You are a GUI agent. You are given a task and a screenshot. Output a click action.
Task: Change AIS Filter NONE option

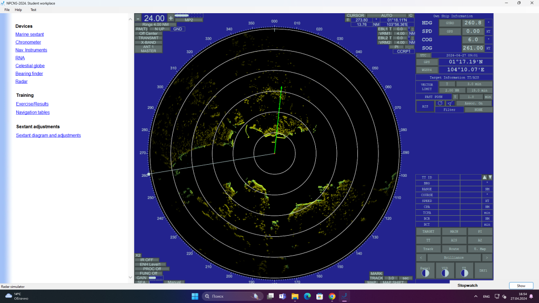(x=478, y=109)
